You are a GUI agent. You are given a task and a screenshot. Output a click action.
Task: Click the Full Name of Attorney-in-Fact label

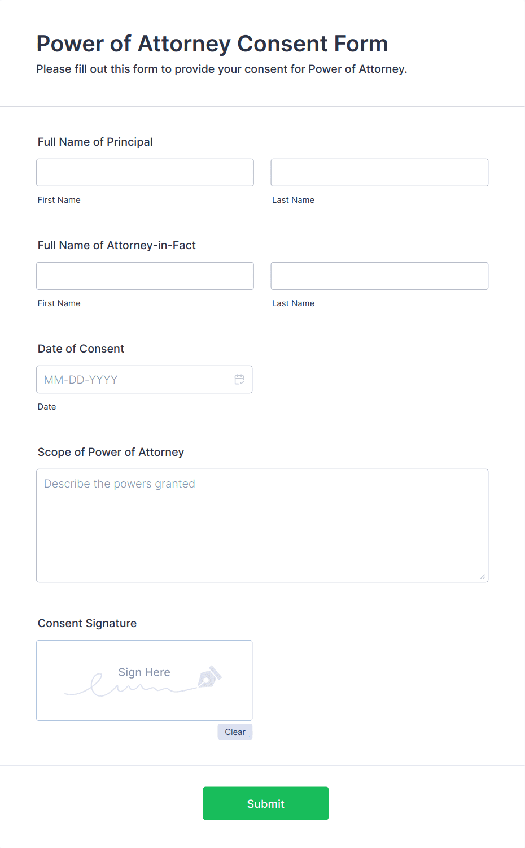(x=117, y=245)
